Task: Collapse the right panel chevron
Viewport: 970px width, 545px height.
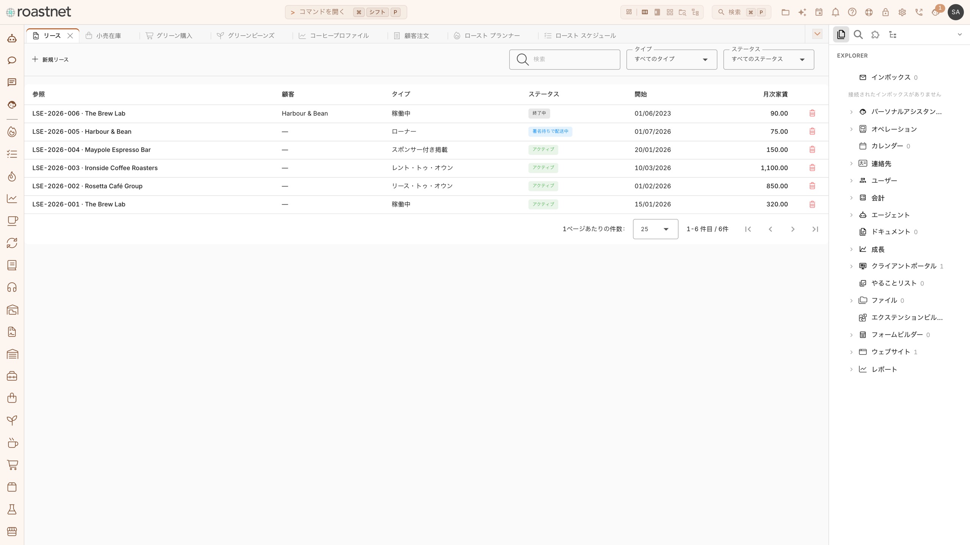Action: [960, 34]
